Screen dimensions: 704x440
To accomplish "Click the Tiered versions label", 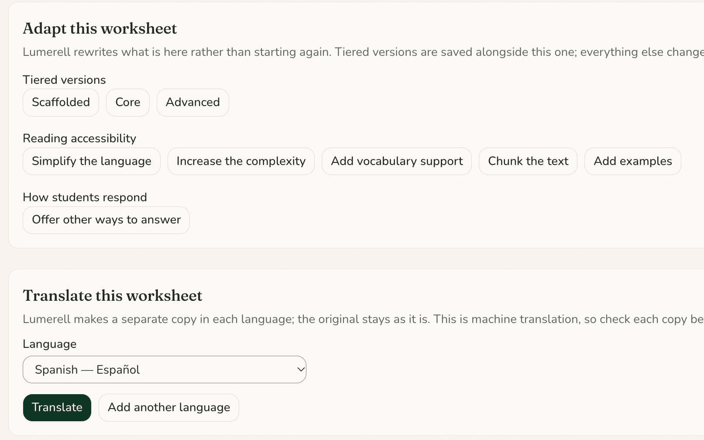I will [x=64, y=80].
